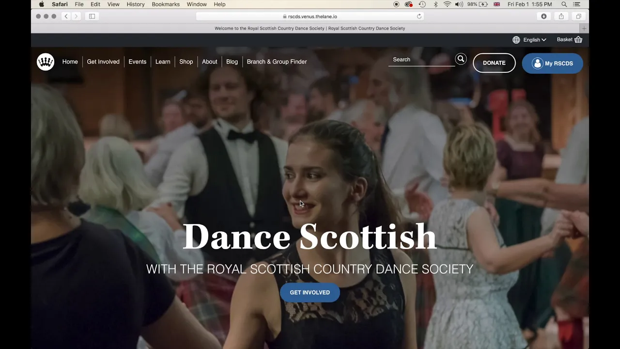Show all tabs overview icon
The width and height of the screenshot is (620, 349).
point(578,16)
